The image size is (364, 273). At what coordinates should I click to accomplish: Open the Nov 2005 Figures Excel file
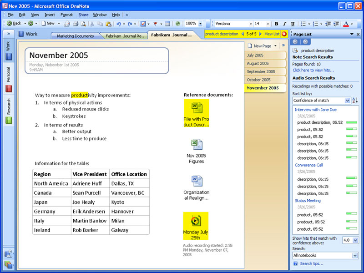point(196,145)
